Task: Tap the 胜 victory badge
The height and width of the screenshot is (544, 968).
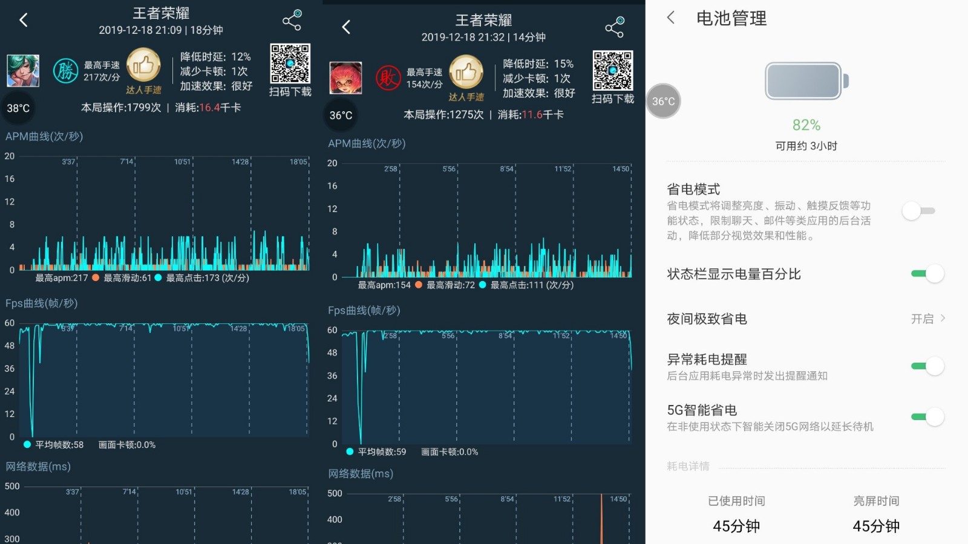Action: (x=65, y=71)
